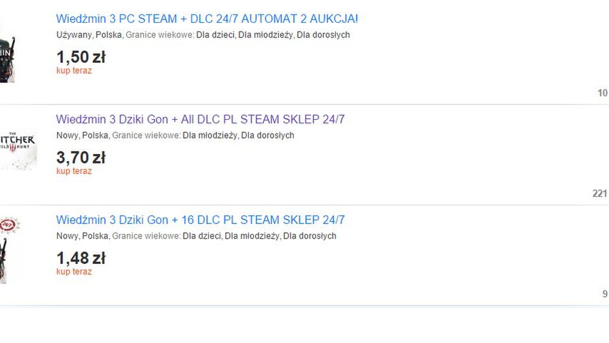Click The Witcher Wild Hunt logo thumbnail

[18, 148]
